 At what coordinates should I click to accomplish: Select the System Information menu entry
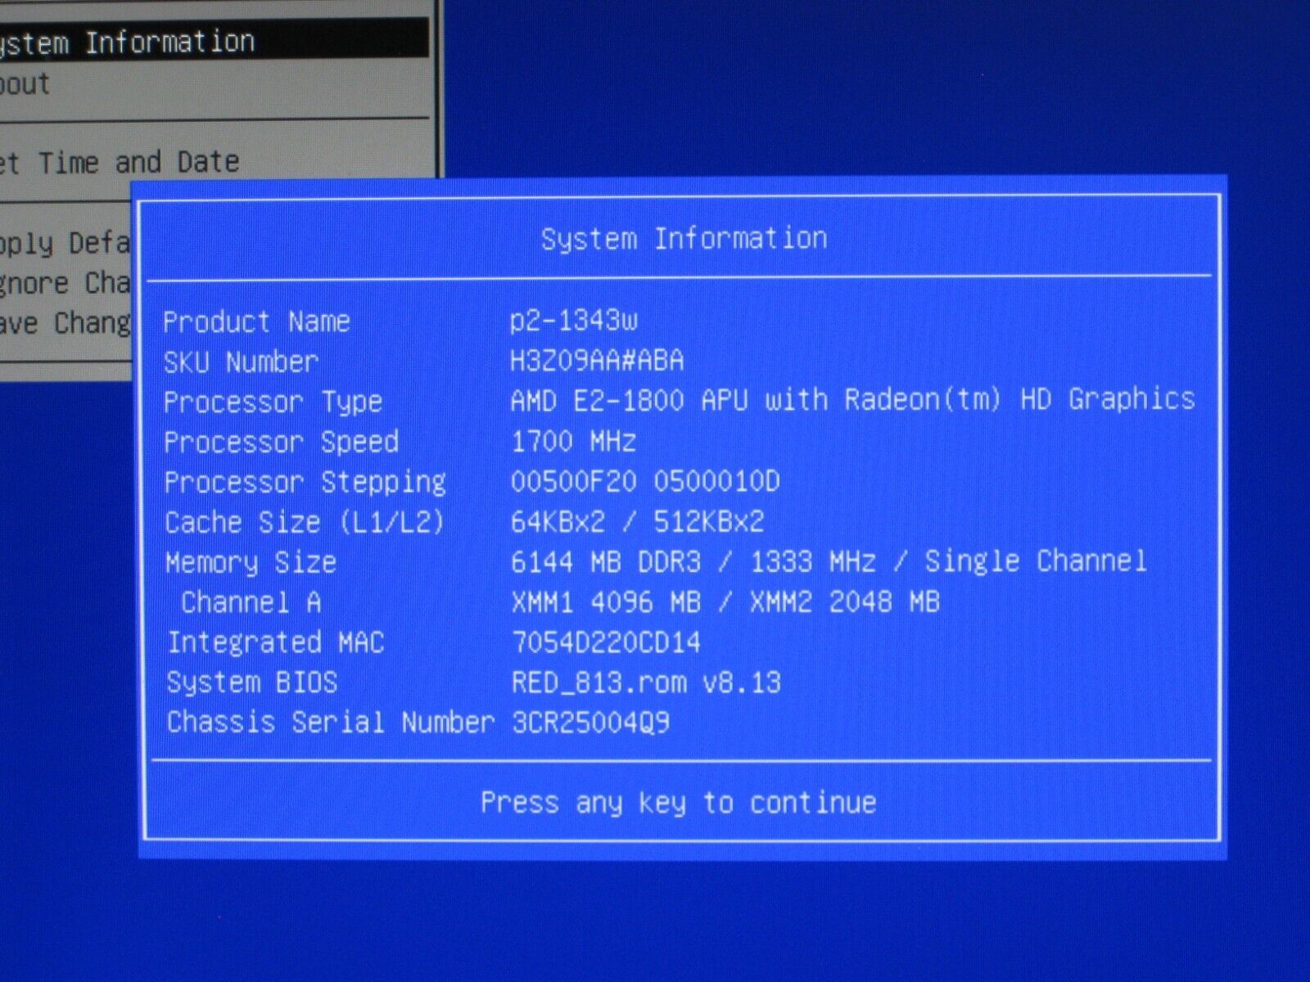click(213, 39)
